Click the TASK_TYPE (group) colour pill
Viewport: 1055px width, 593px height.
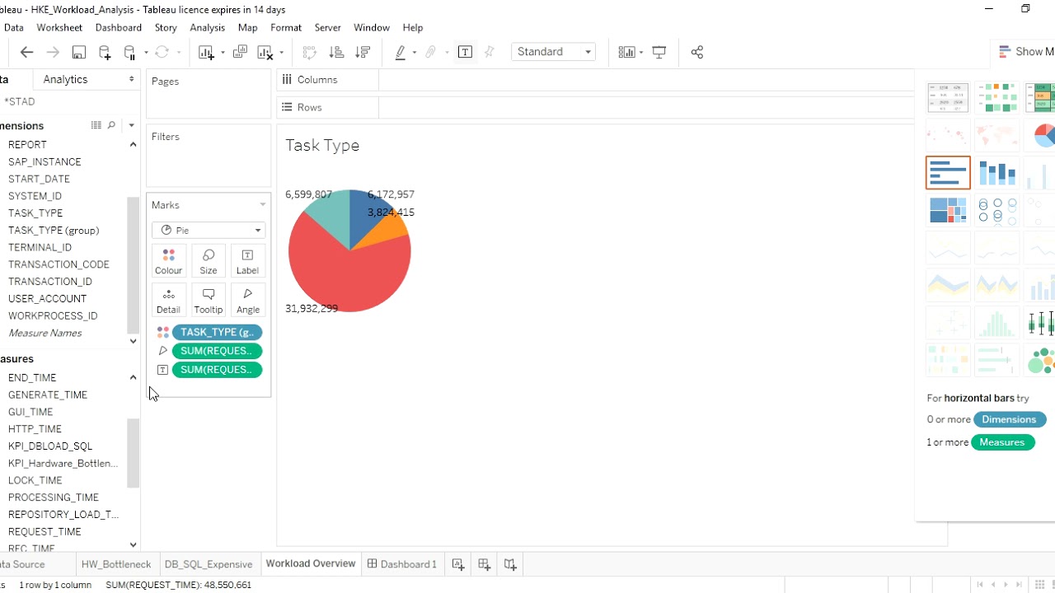pyautogui.click(x=217, y=332)
